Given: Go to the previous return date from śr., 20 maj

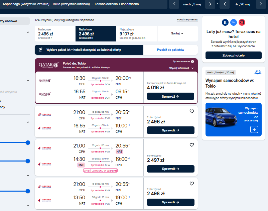Looking at the screenshot, I should pyautogui.click(x=225, y=4).
